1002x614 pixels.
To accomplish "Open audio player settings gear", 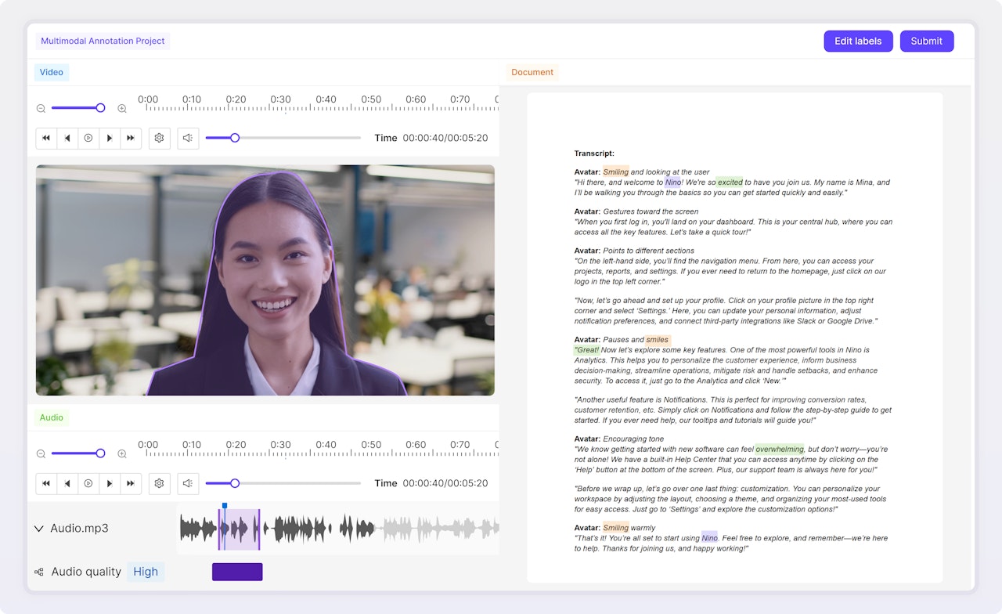I will click(159, 483).
